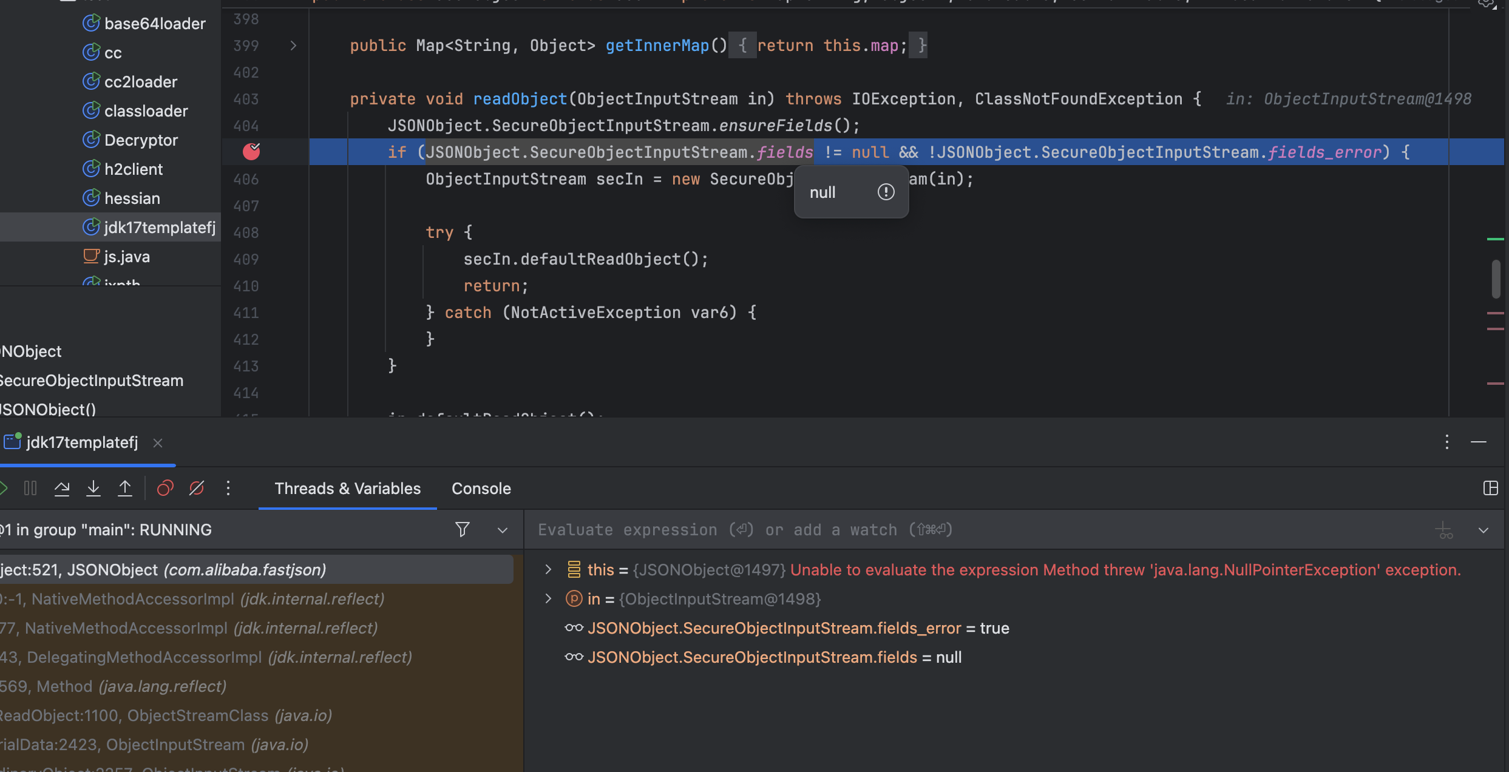Expand the 'this' JSONObject variable
This screenshot has width=1509, height=772.
548,569
